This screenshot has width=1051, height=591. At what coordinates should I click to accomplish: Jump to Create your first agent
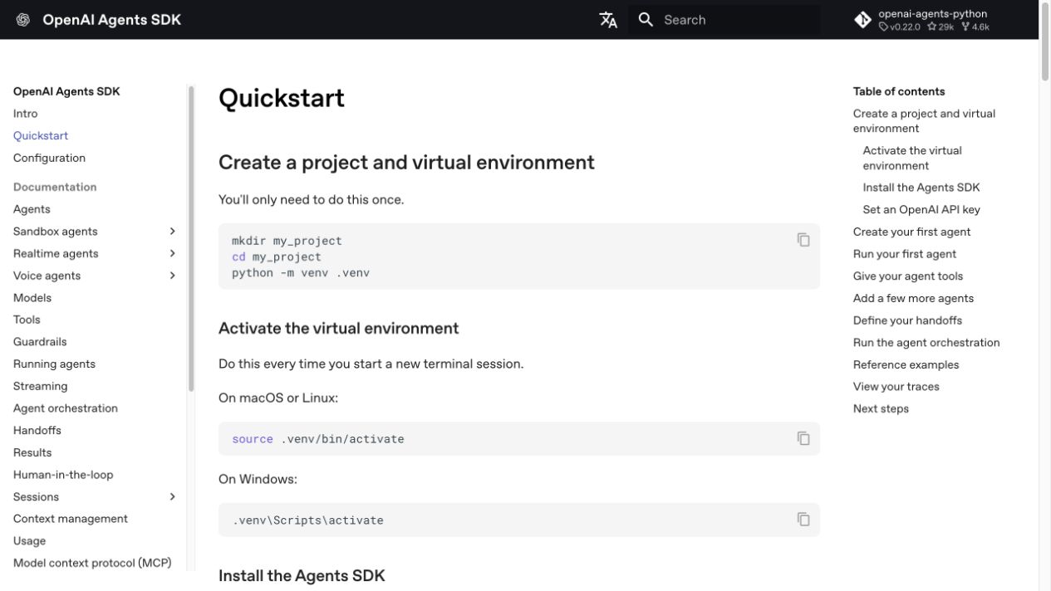coord(911,232)
